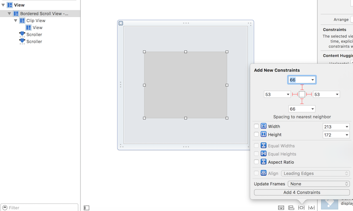Enable the Width constraint checkbox
The width and height of the screenshot is (353, 211).
[257, 126]
